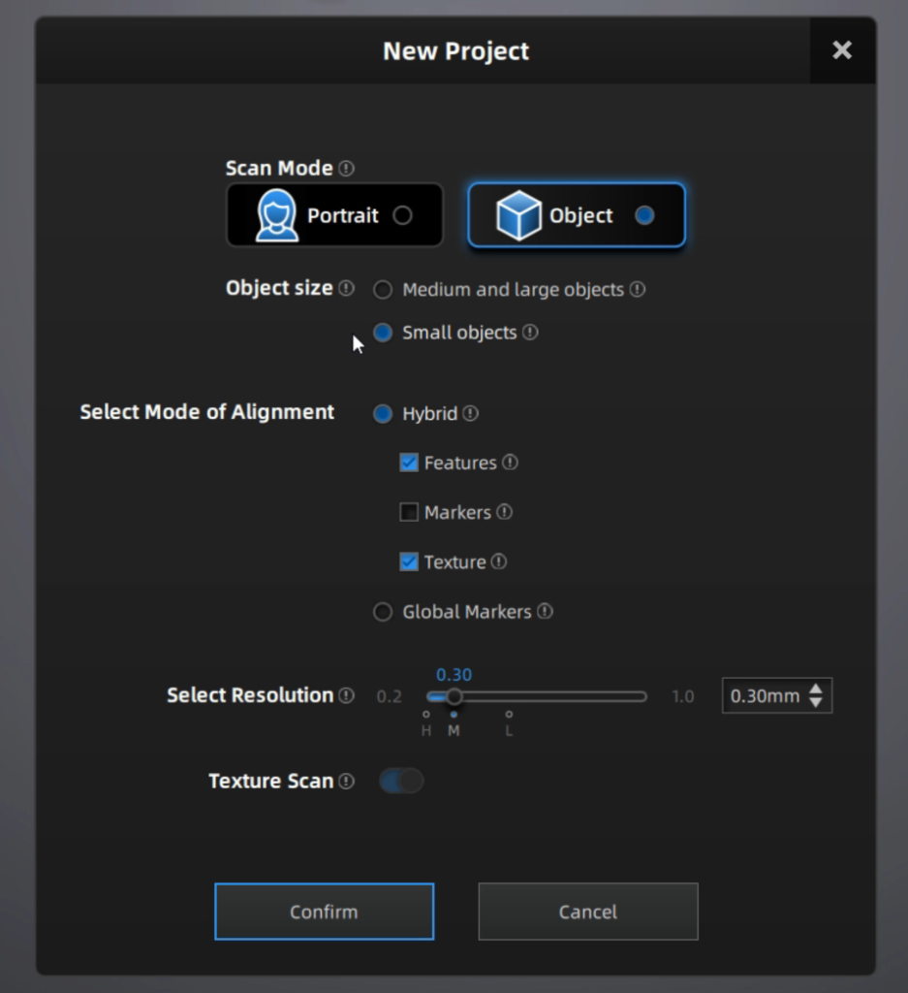Click the info icon beside Small objects
908x993 pixels.
[x=530, y=333]
